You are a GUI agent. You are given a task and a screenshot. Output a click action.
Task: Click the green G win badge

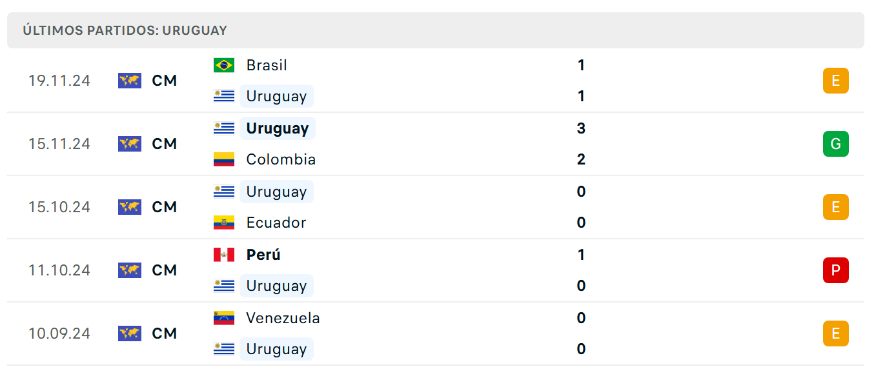click(x=835, y=144)
